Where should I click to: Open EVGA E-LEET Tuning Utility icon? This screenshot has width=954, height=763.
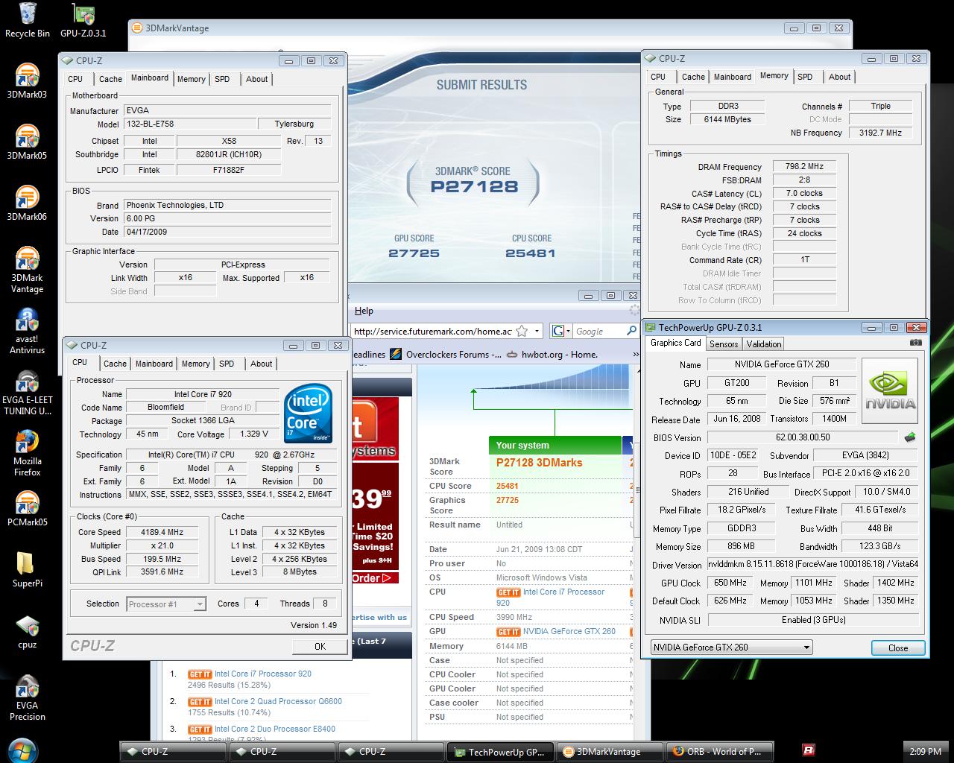27,392
